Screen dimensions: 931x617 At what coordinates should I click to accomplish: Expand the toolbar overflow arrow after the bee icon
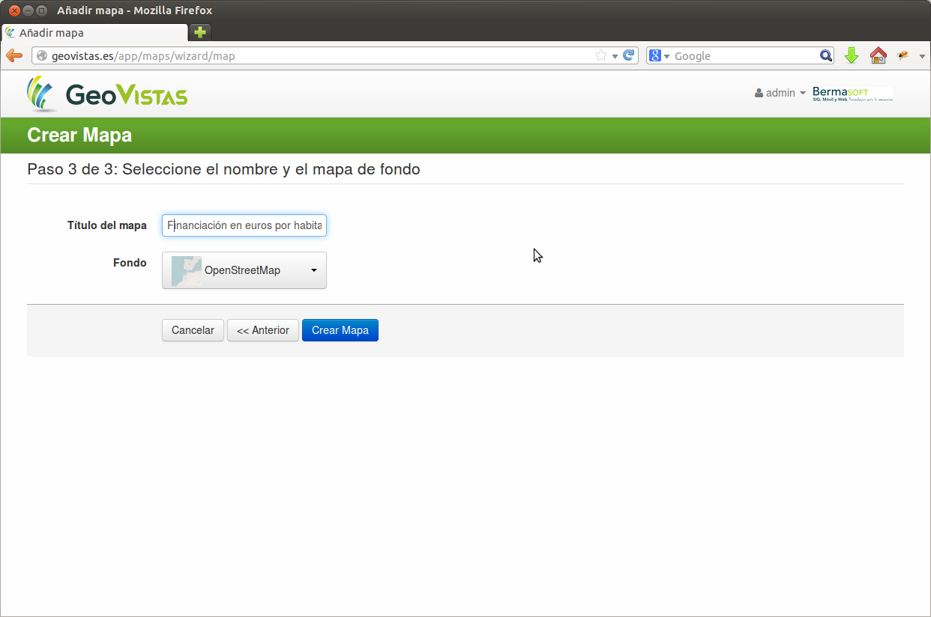(921, 56)
